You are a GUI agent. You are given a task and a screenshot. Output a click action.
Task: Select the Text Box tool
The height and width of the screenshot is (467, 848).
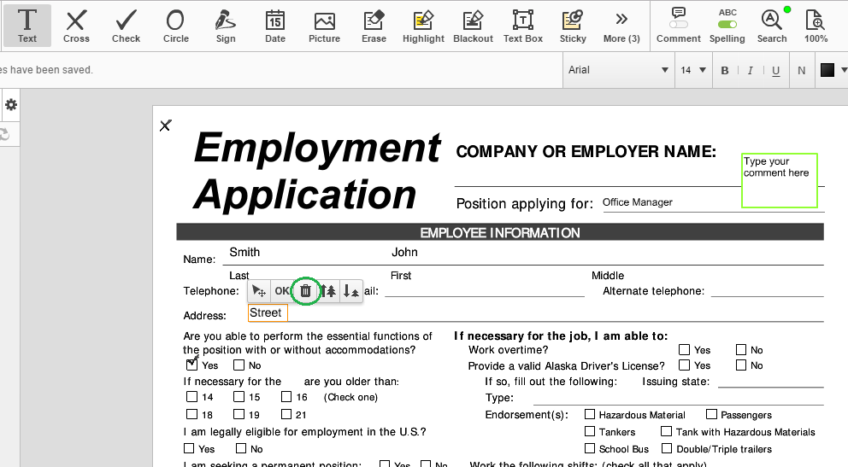523,26
